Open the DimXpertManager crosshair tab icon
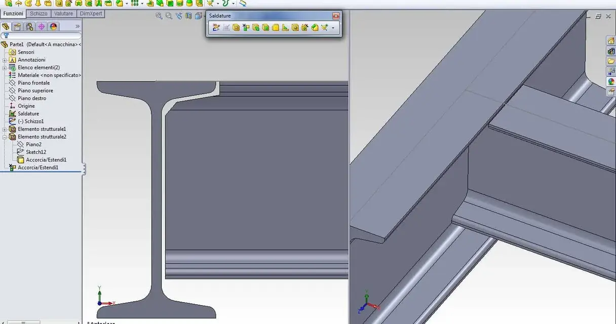Viewport: 616px width, 324px height. (x=42, y=26)
